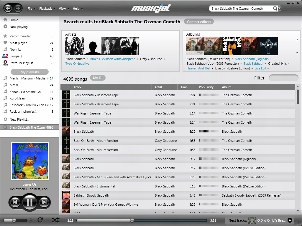302x226 pixels.
Task: Go forward with the forward arrow
Action: click(18, 8)
